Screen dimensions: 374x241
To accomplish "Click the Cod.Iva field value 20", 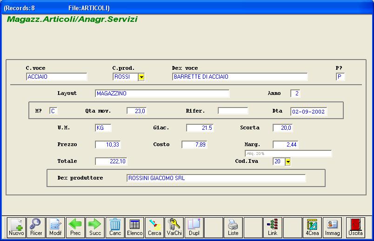I will coord(279,161).
